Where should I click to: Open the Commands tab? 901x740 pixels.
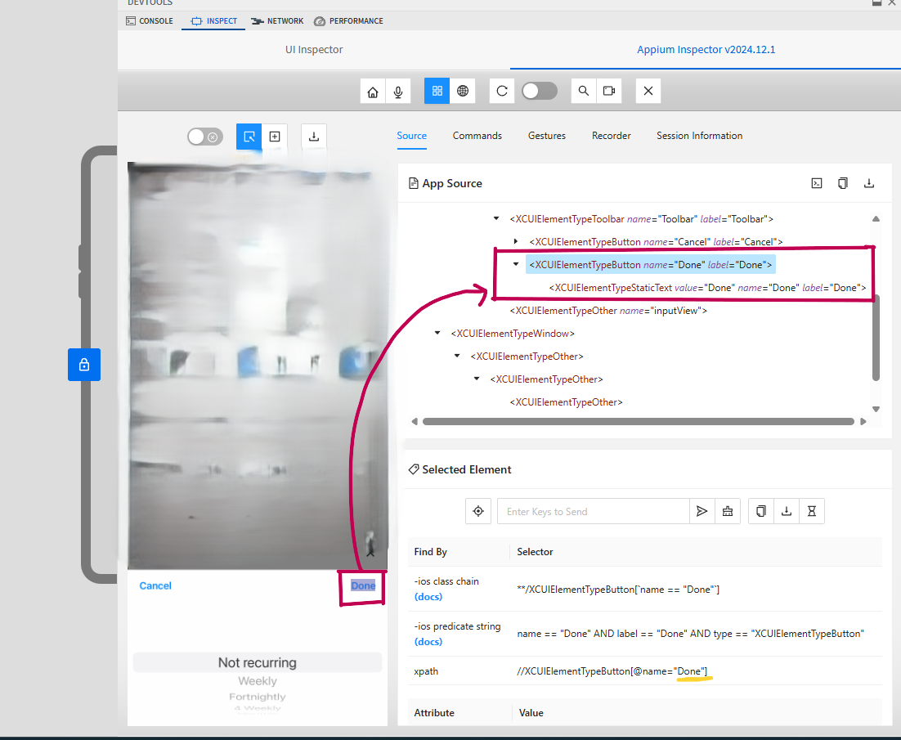point(477,136)
